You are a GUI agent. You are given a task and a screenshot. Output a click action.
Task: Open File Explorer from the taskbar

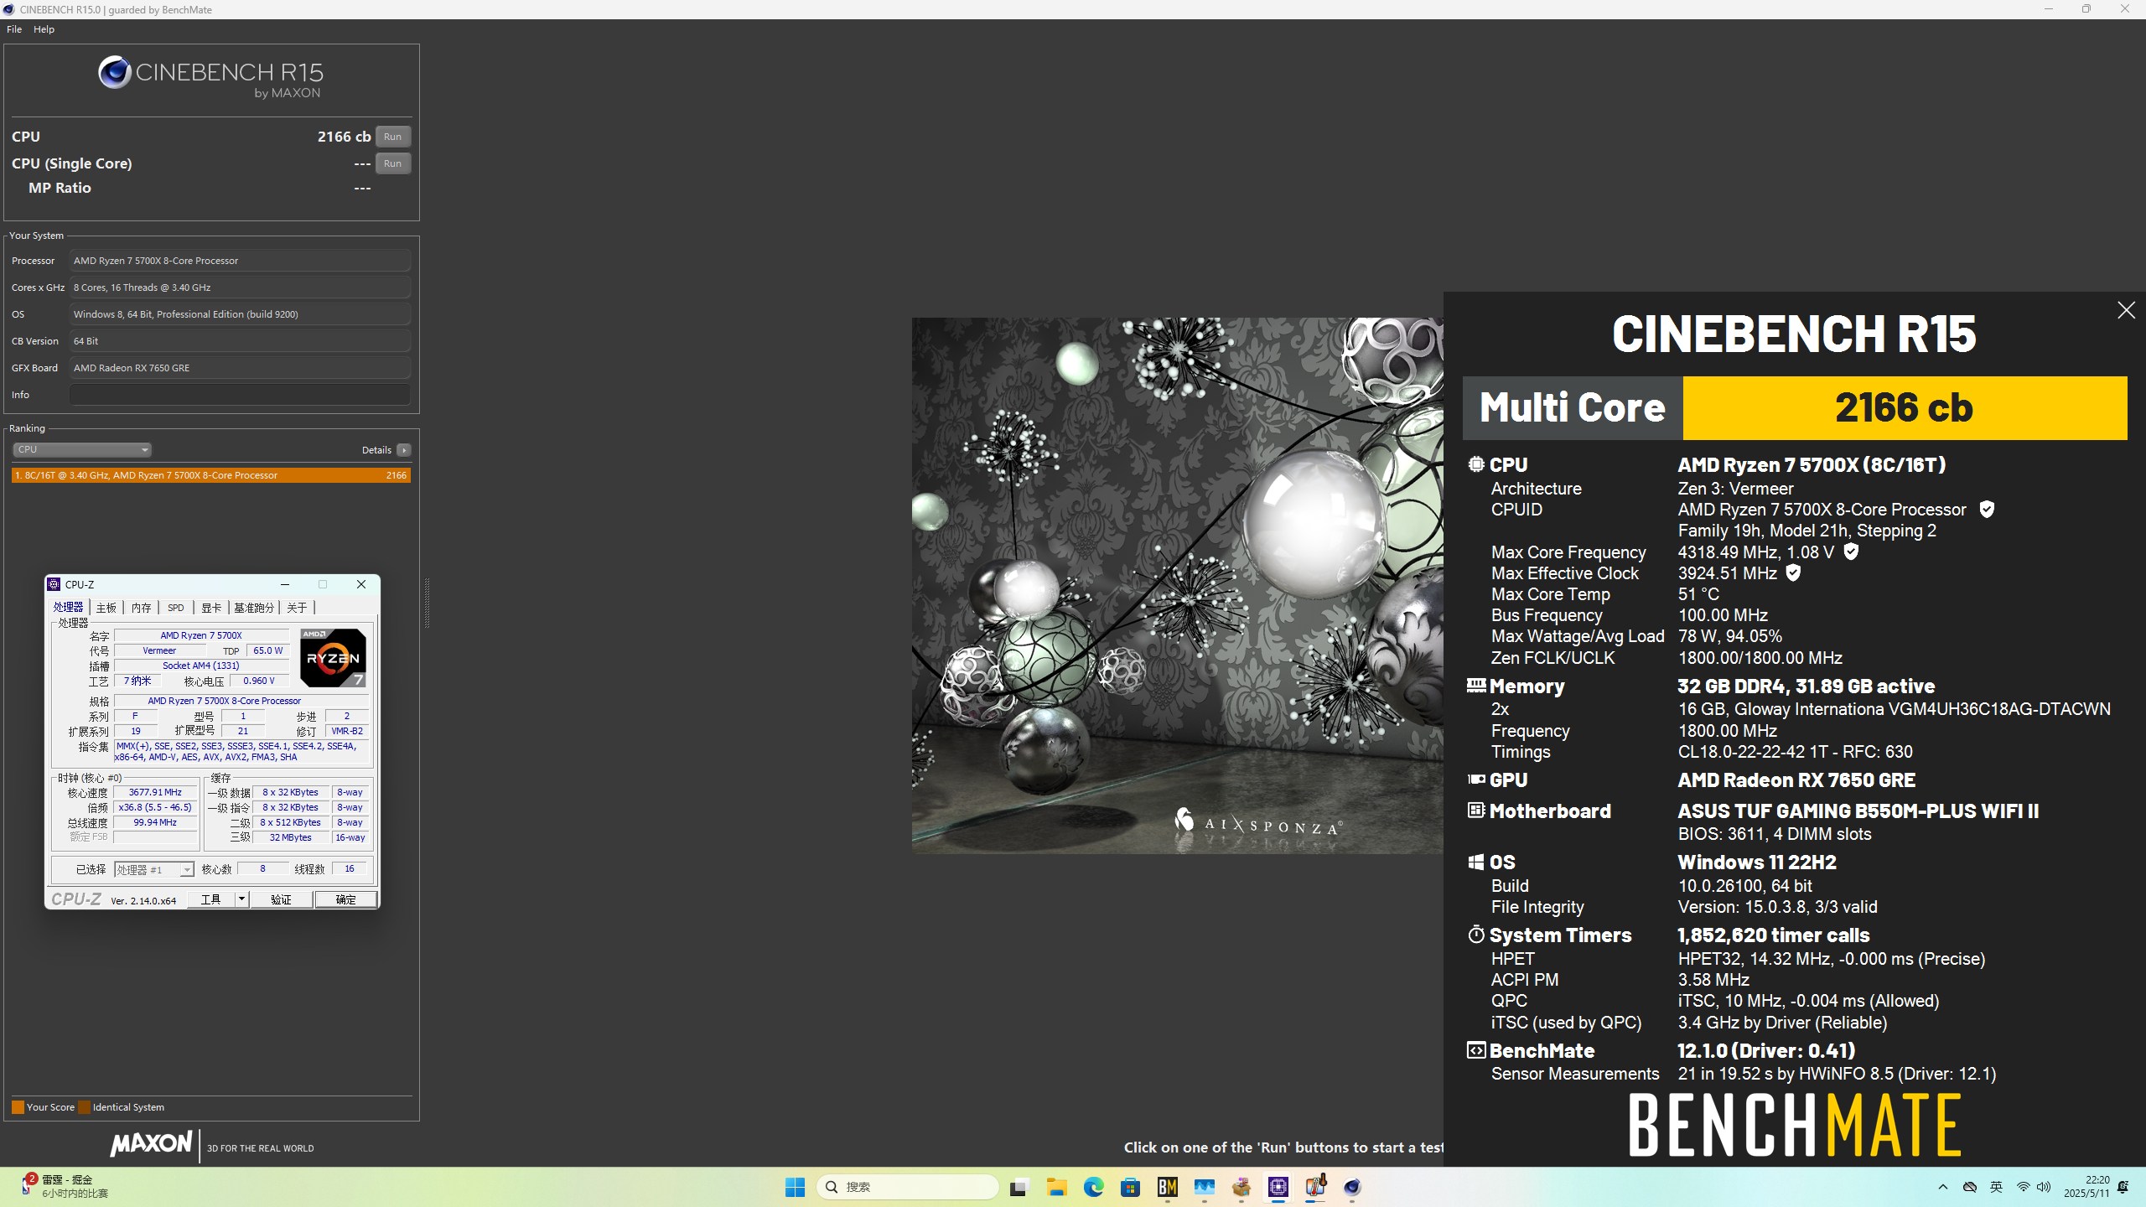[1056, 1187]
